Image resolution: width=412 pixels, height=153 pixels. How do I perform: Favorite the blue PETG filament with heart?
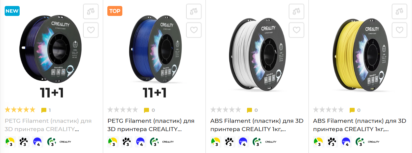tap(194, 30)
